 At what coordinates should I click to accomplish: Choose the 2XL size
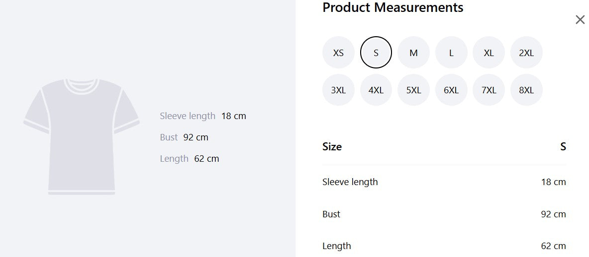pyautogui.click(x=526, y=53)
